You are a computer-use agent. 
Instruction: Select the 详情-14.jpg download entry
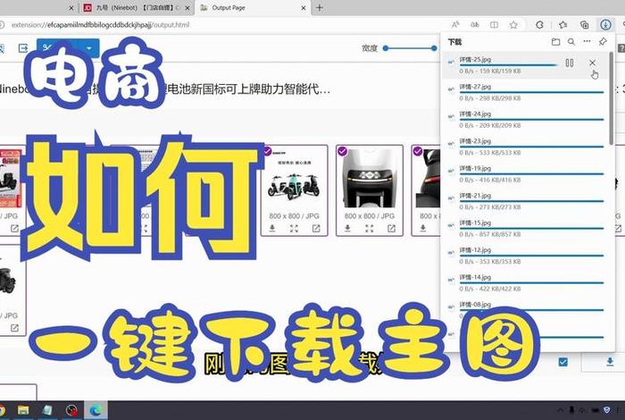click(x=525, y=282)
